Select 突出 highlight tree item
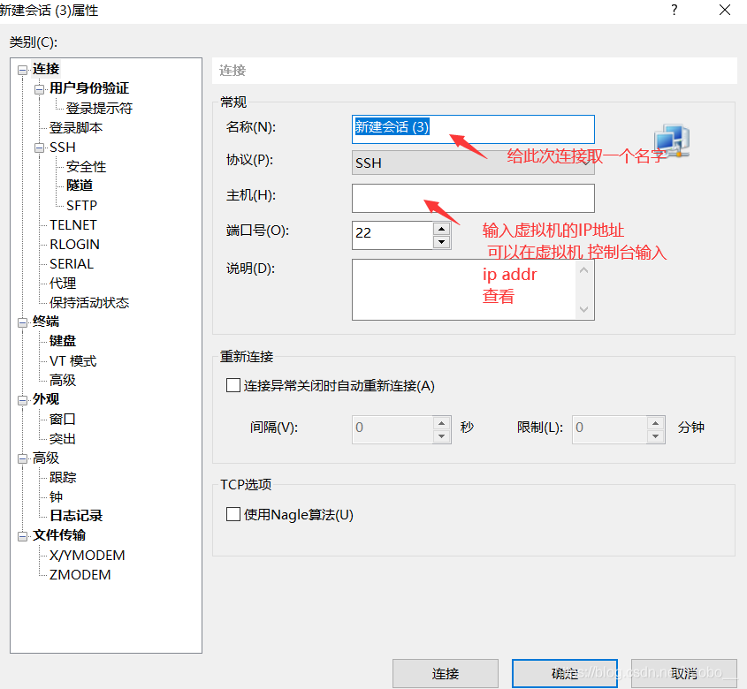This screenshot has height=689, width=747. [63, 438]
